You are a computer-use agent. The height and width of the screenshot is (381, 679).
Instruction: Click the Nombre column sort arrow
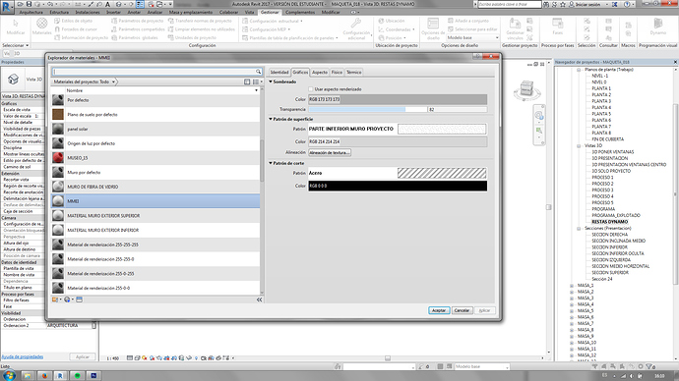(257, 90)
